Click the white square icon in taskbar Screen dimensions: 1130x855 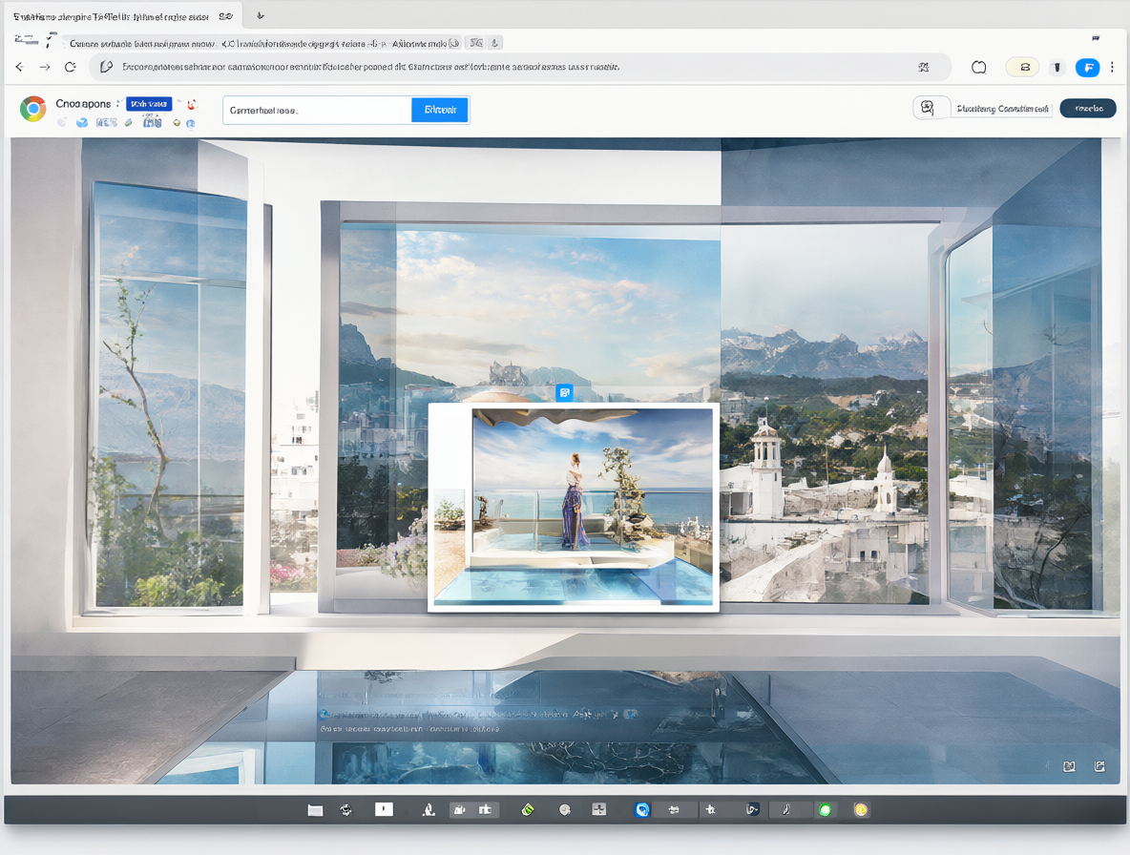pos(384,809)
